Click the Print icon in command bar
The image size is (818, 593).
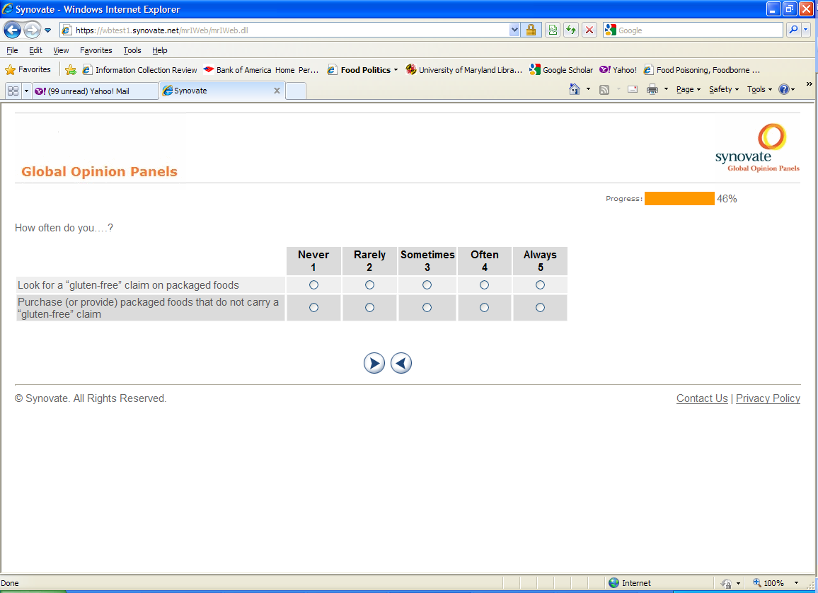click(652, 90)
